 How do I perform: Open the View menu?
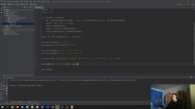12,2
